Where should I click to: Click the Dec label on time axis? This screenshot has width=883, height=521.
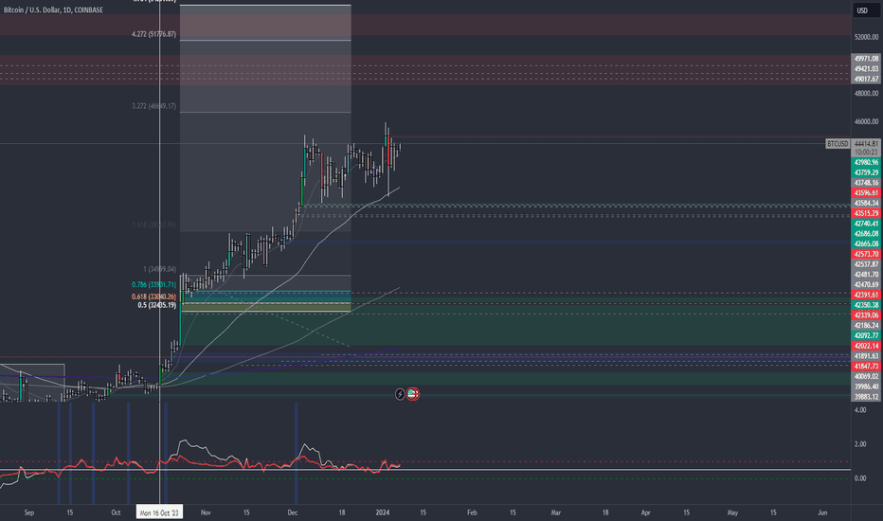pos(292,512)
